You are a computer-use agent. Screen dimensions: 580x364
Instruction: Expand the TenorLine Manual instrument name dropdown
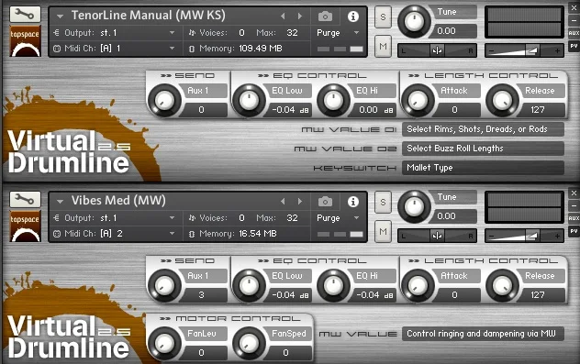coord(60,17)
